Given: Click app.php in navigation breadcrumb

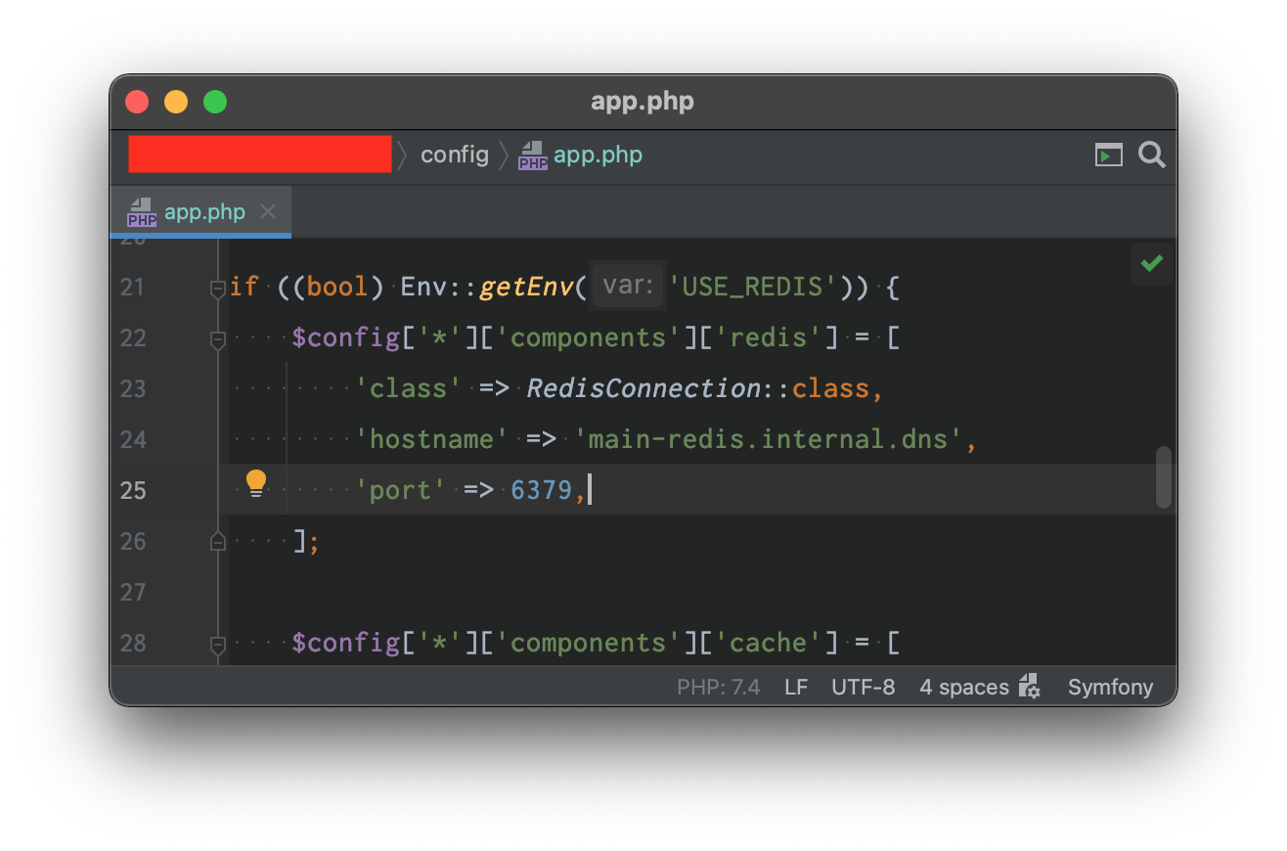Looking at the screenshot, I should pos(598,155).
